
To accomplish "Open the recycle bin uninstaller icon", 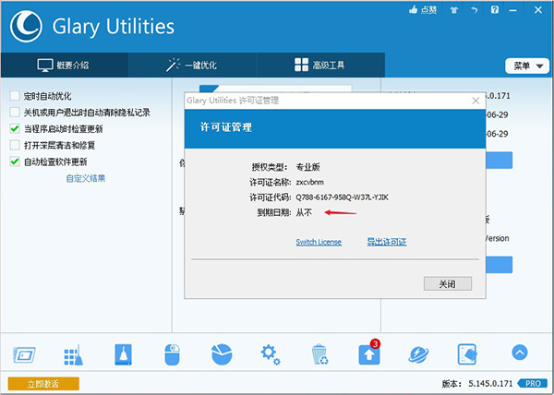I will click(x=319, y=354).
